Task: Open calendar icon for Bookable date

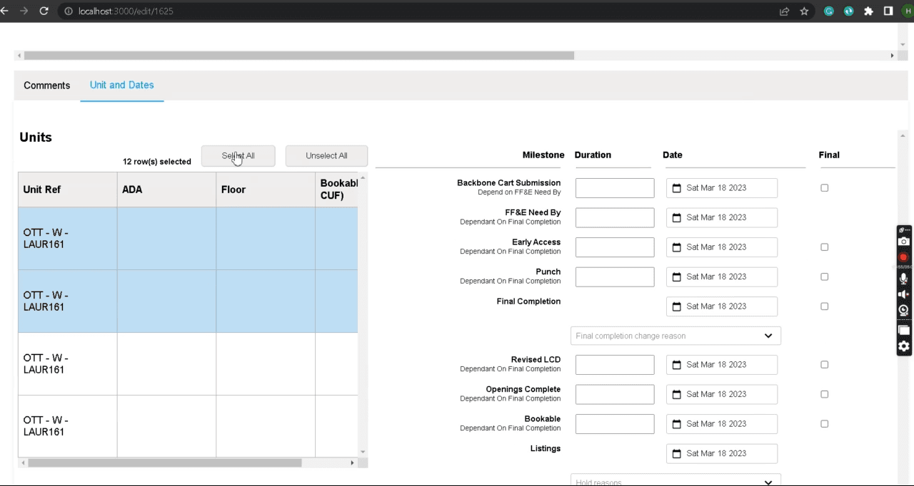Action: click(677, 424)
